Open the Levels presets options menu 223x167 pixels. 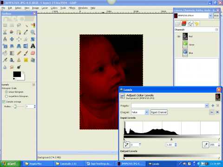tap(217, 105)
